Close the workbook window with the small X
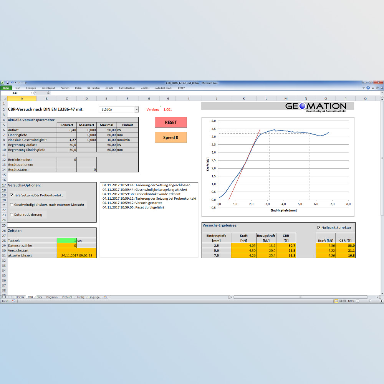The image size is (384, 384). click(x=381, y=88)
